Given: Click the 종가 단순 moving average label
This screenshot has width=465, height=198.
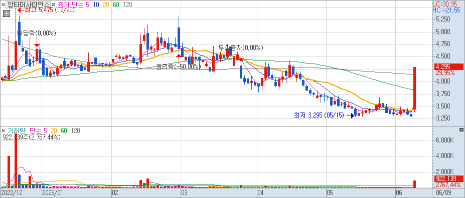Looking at the screenshot, I should (x=70, y=4).
